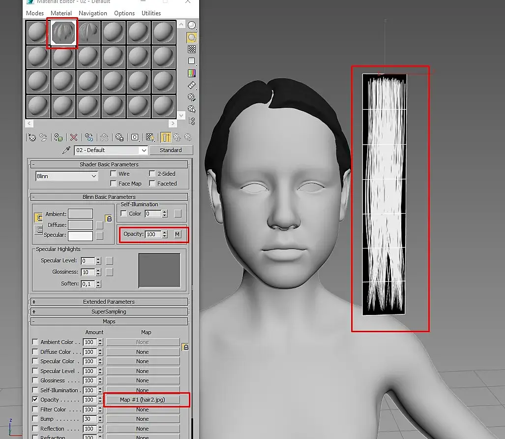This screenshot has height=439, width=505.
Task: Open the Navigation menu
Action: point(93,13)
